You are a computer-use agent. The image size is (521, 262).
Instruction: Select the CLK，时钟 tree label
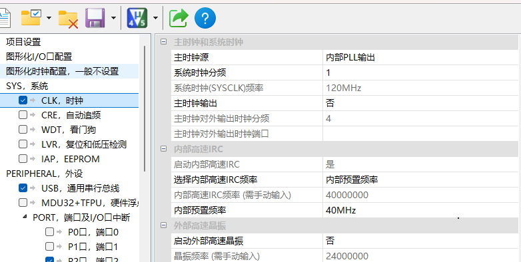coord(62,100)
